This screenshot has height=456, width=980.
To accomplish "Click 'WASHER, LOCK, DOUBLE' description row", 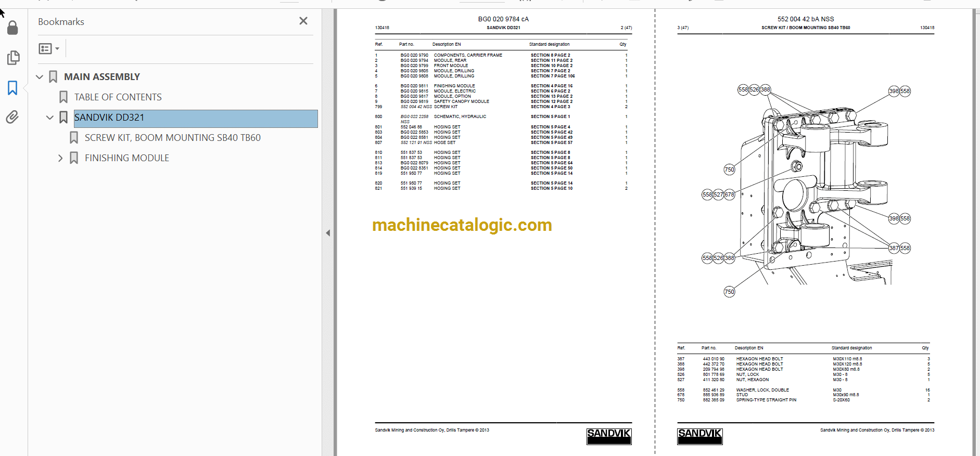I will point(762,390).
